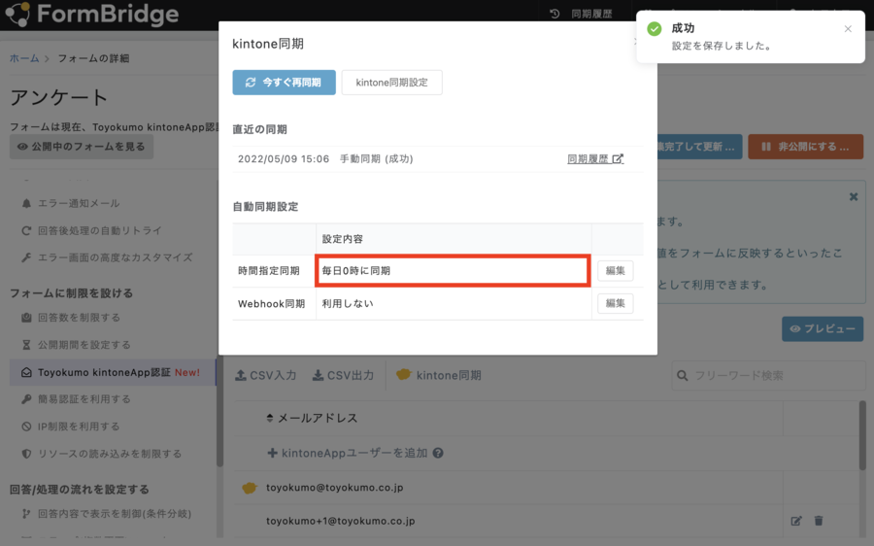The width and height of the screenshot is (874, 546).
Task: Click the camera icon beside 回答数を制限する
Action: pyautogui.click(x=26, y=318)
